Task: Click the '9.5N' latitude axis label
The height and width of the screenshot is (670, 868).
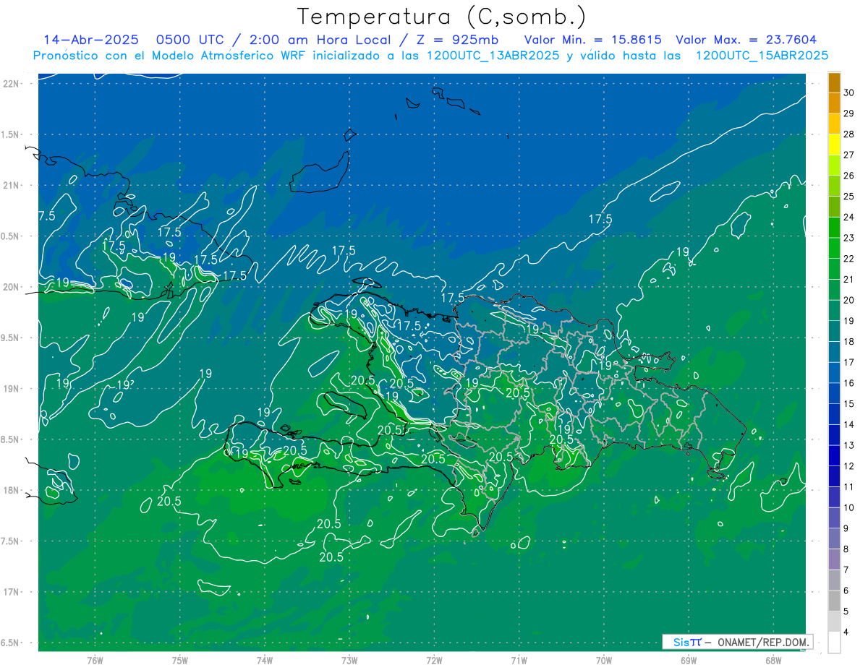Action: 10,338
